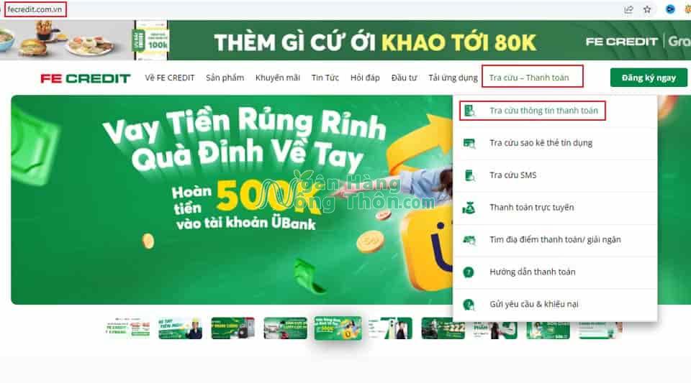Click the money bag icon for Thanh toán trực tuyến
The image size is (691, 383).
(x=469, y=208)
